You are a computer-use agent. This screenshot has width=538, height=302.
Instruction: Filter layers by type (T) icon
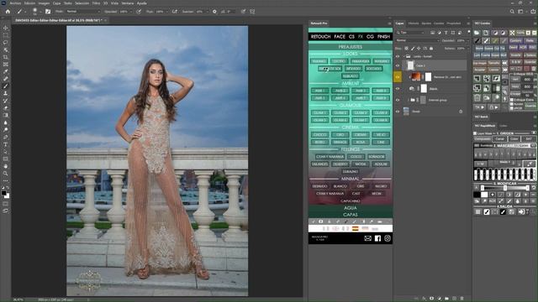(x=446, y=33)
